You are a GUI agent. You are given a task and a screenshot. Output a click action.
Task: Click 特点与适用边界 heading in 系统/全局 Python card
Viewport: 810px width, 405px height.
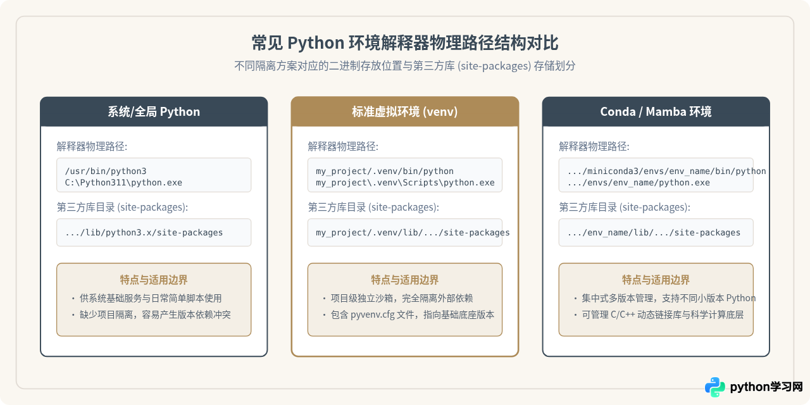point(154,280)
